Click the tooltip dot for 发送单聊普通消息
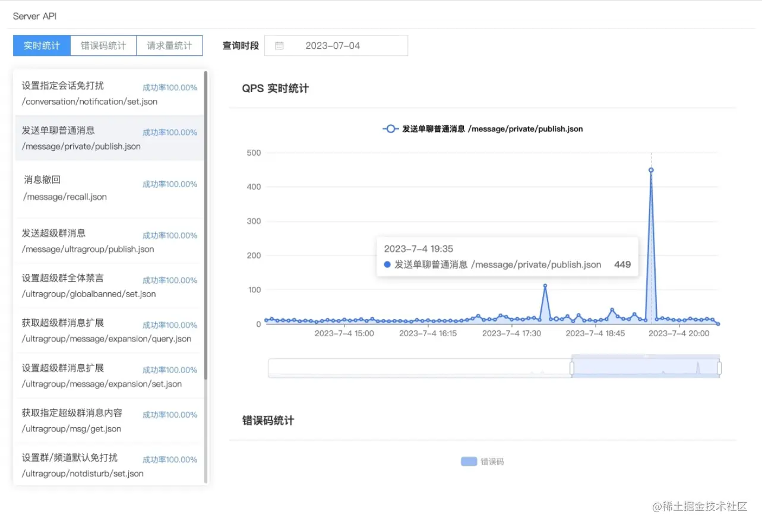The height and width of the screenshot is (527, 762). (x=388, y=264)
